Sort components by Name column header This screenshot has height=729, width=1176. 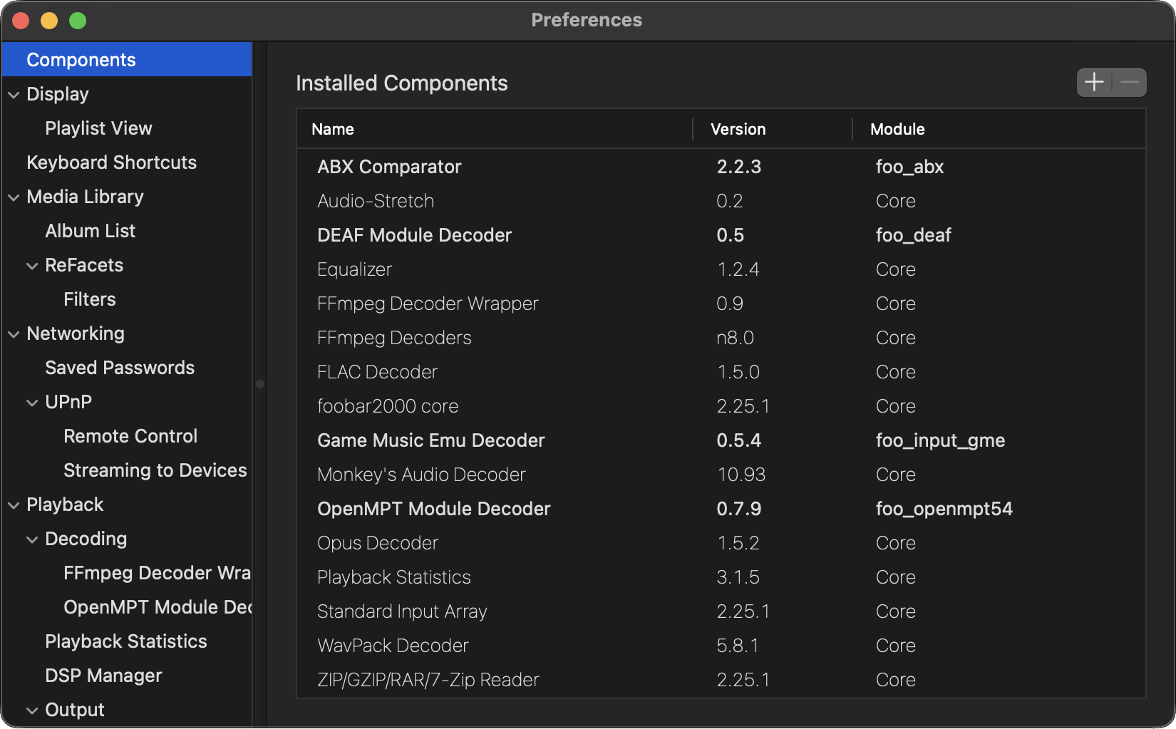click(x=333, y=129)
